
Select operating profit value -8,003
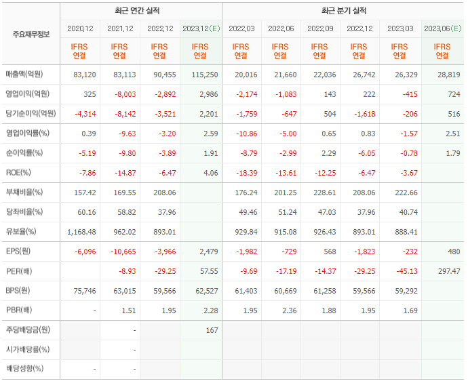125,94
